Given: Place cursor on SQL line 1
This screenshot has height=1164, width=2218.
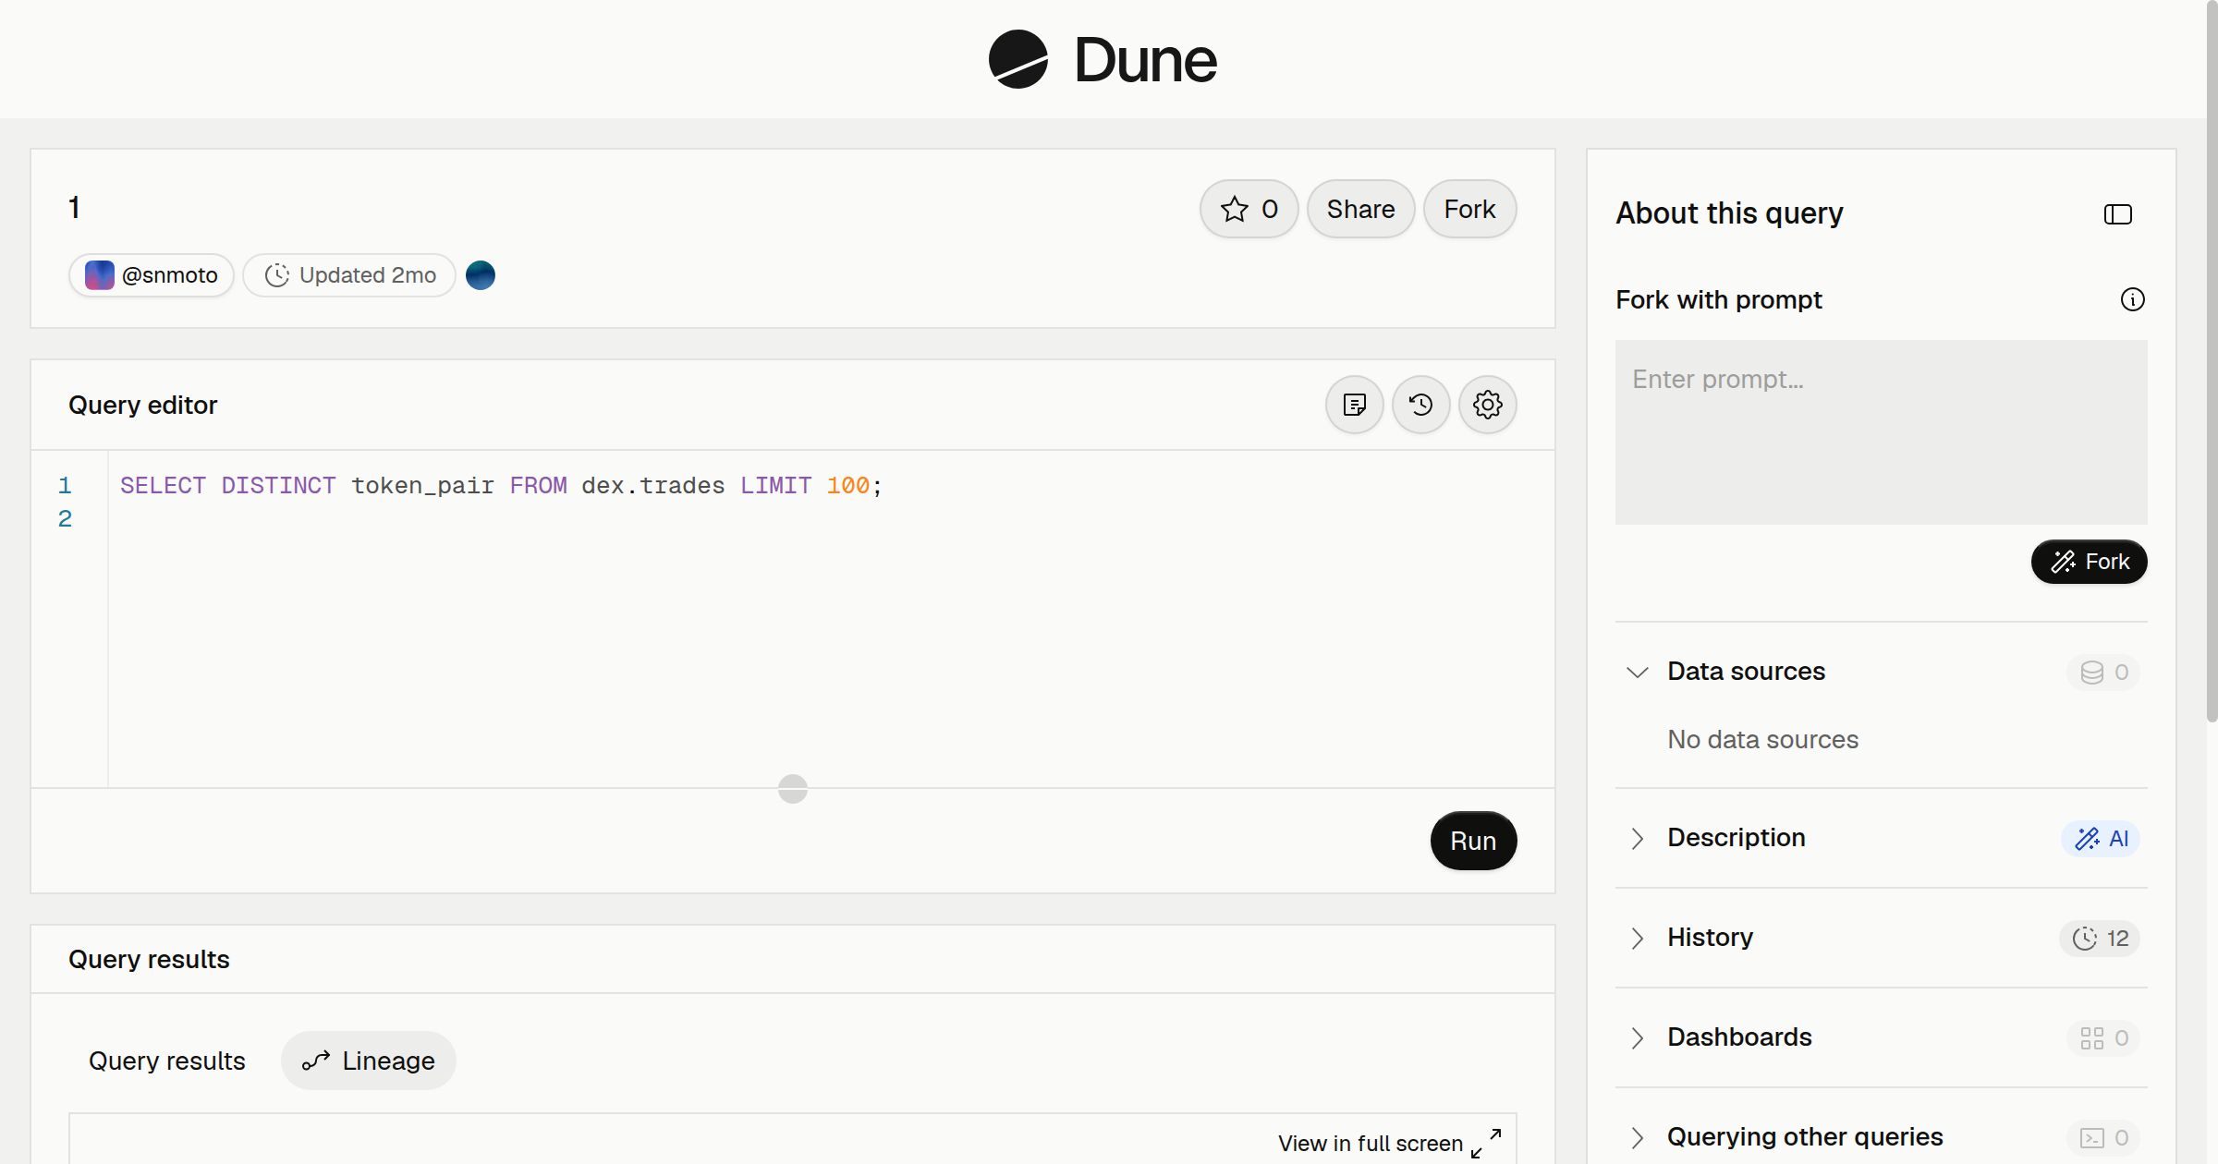Looking at the screenshot, I should (x=501, y=486).
